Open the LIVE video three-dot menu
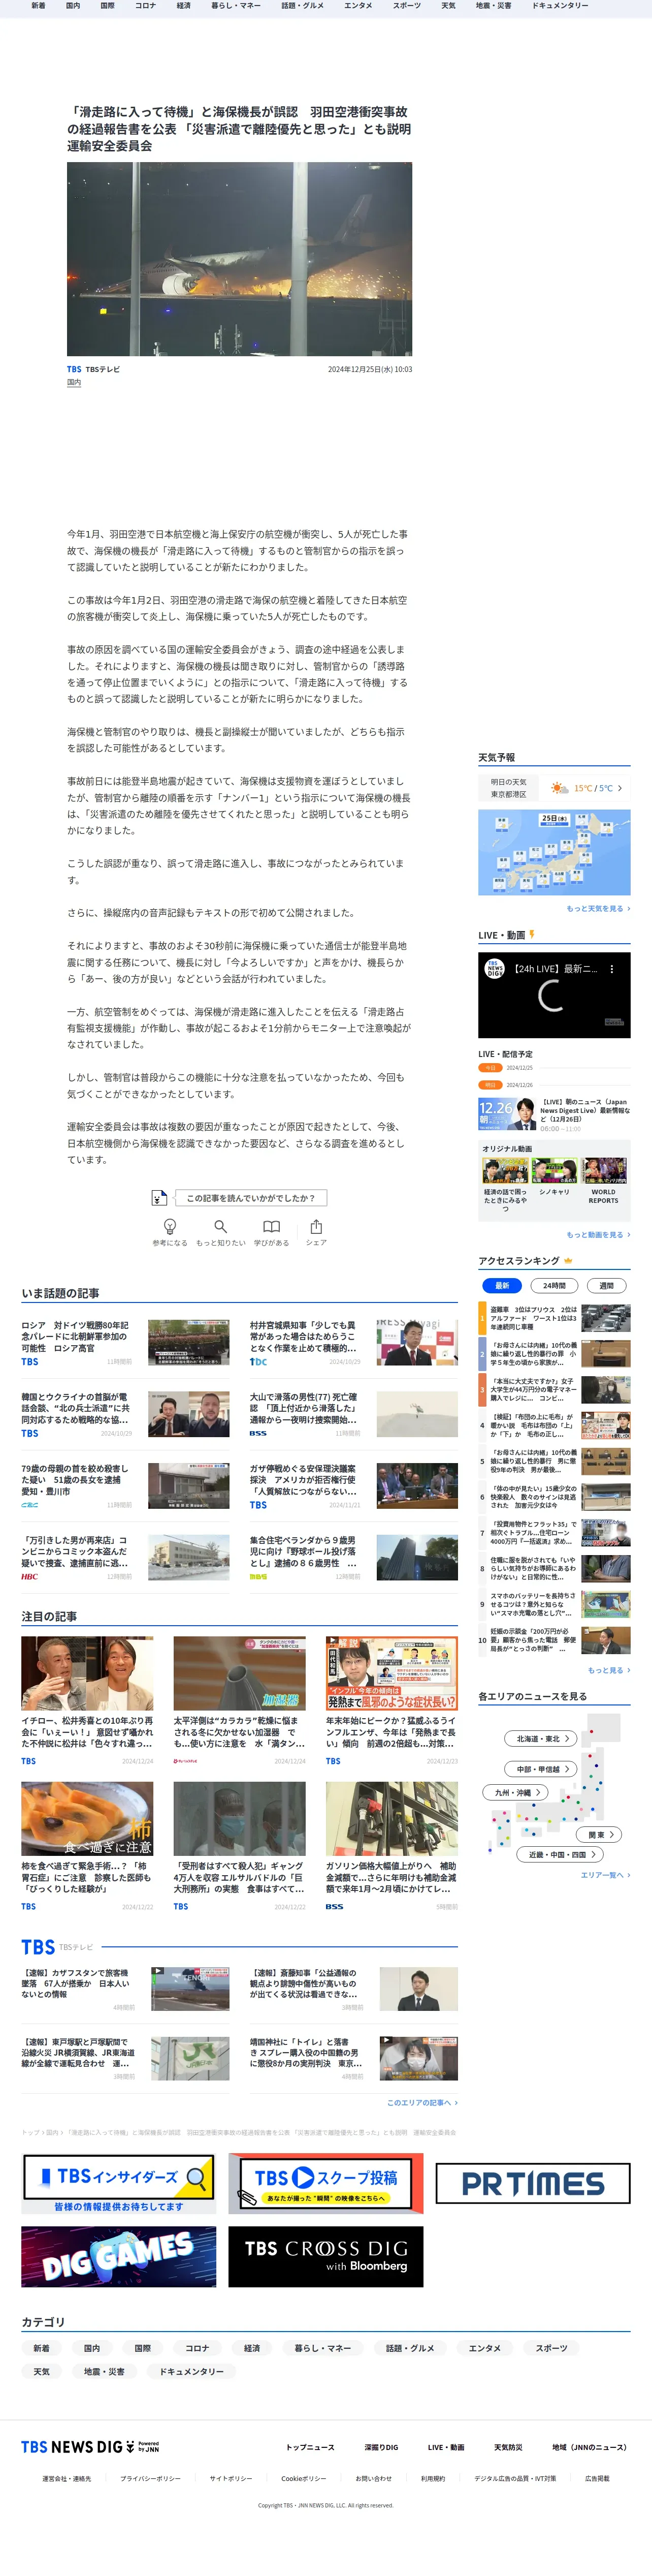The width and height of the screenshot is (652, 2576). (612, 969)
